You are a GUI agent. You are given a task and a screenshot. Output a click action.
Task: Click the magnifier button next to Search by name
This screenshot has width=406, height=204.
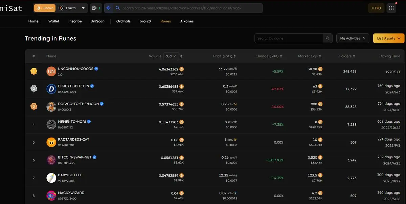pyautogui.click(x=328, y=38)
